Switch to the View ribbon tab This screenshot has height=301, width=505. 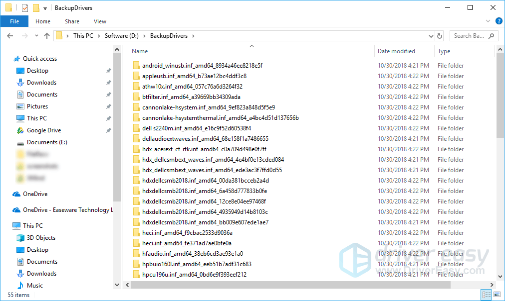100,21
